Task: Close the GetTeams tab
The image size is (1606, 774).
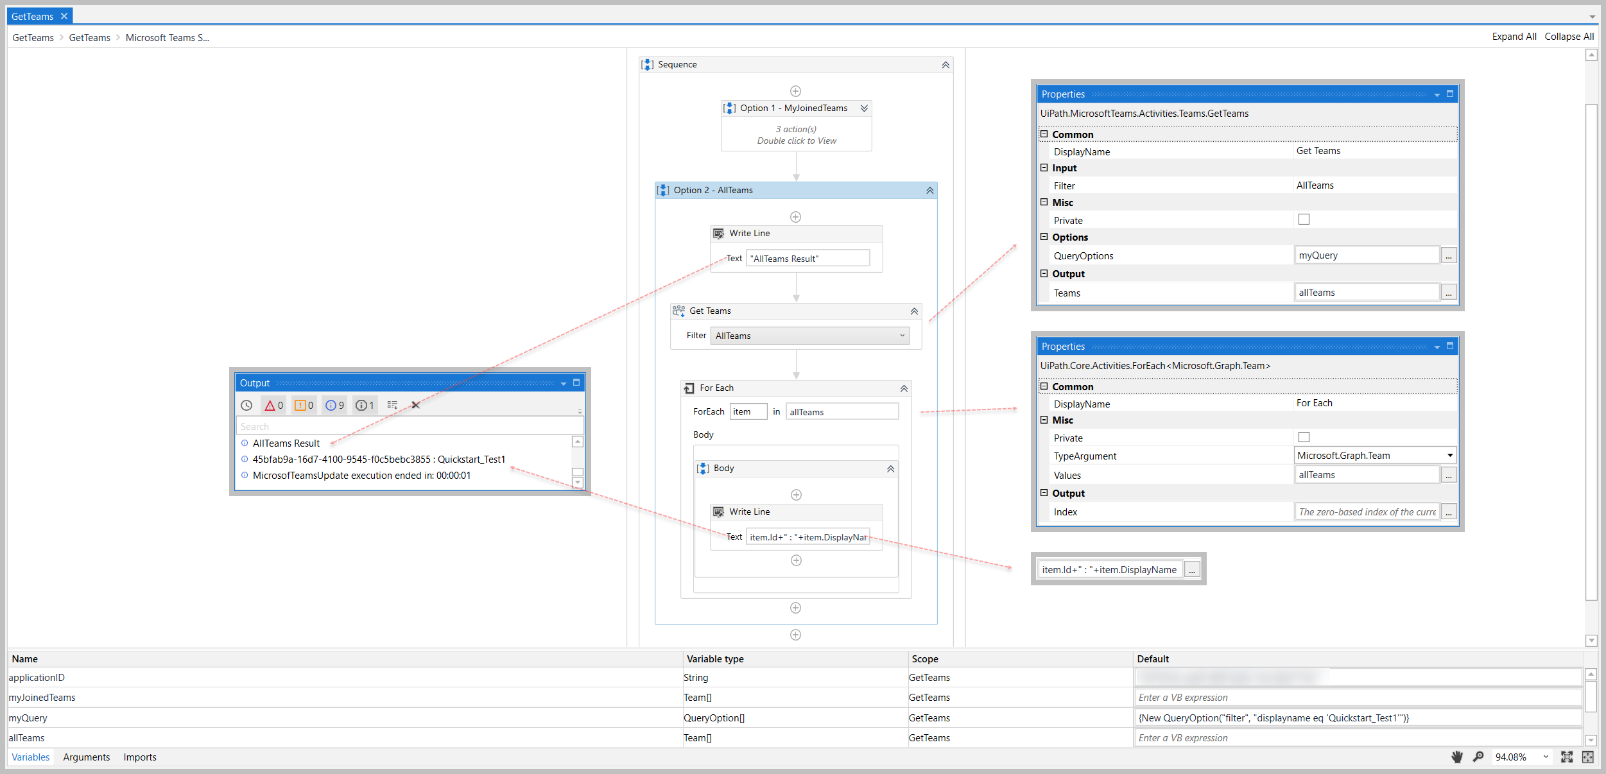Action: tap(64, 17)
